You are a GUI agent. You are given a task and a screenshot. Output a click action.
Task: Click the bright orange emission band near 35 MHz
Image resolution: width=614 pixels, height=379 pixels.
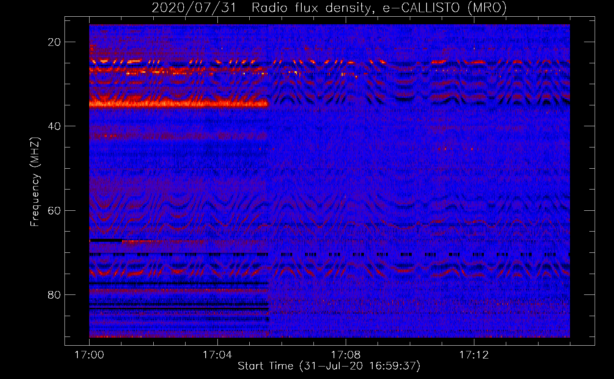click(x=179, y=103)
